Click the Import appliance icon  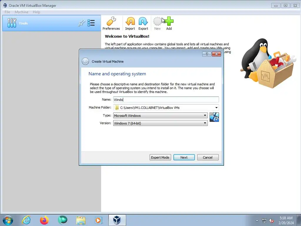coord(130,24)
